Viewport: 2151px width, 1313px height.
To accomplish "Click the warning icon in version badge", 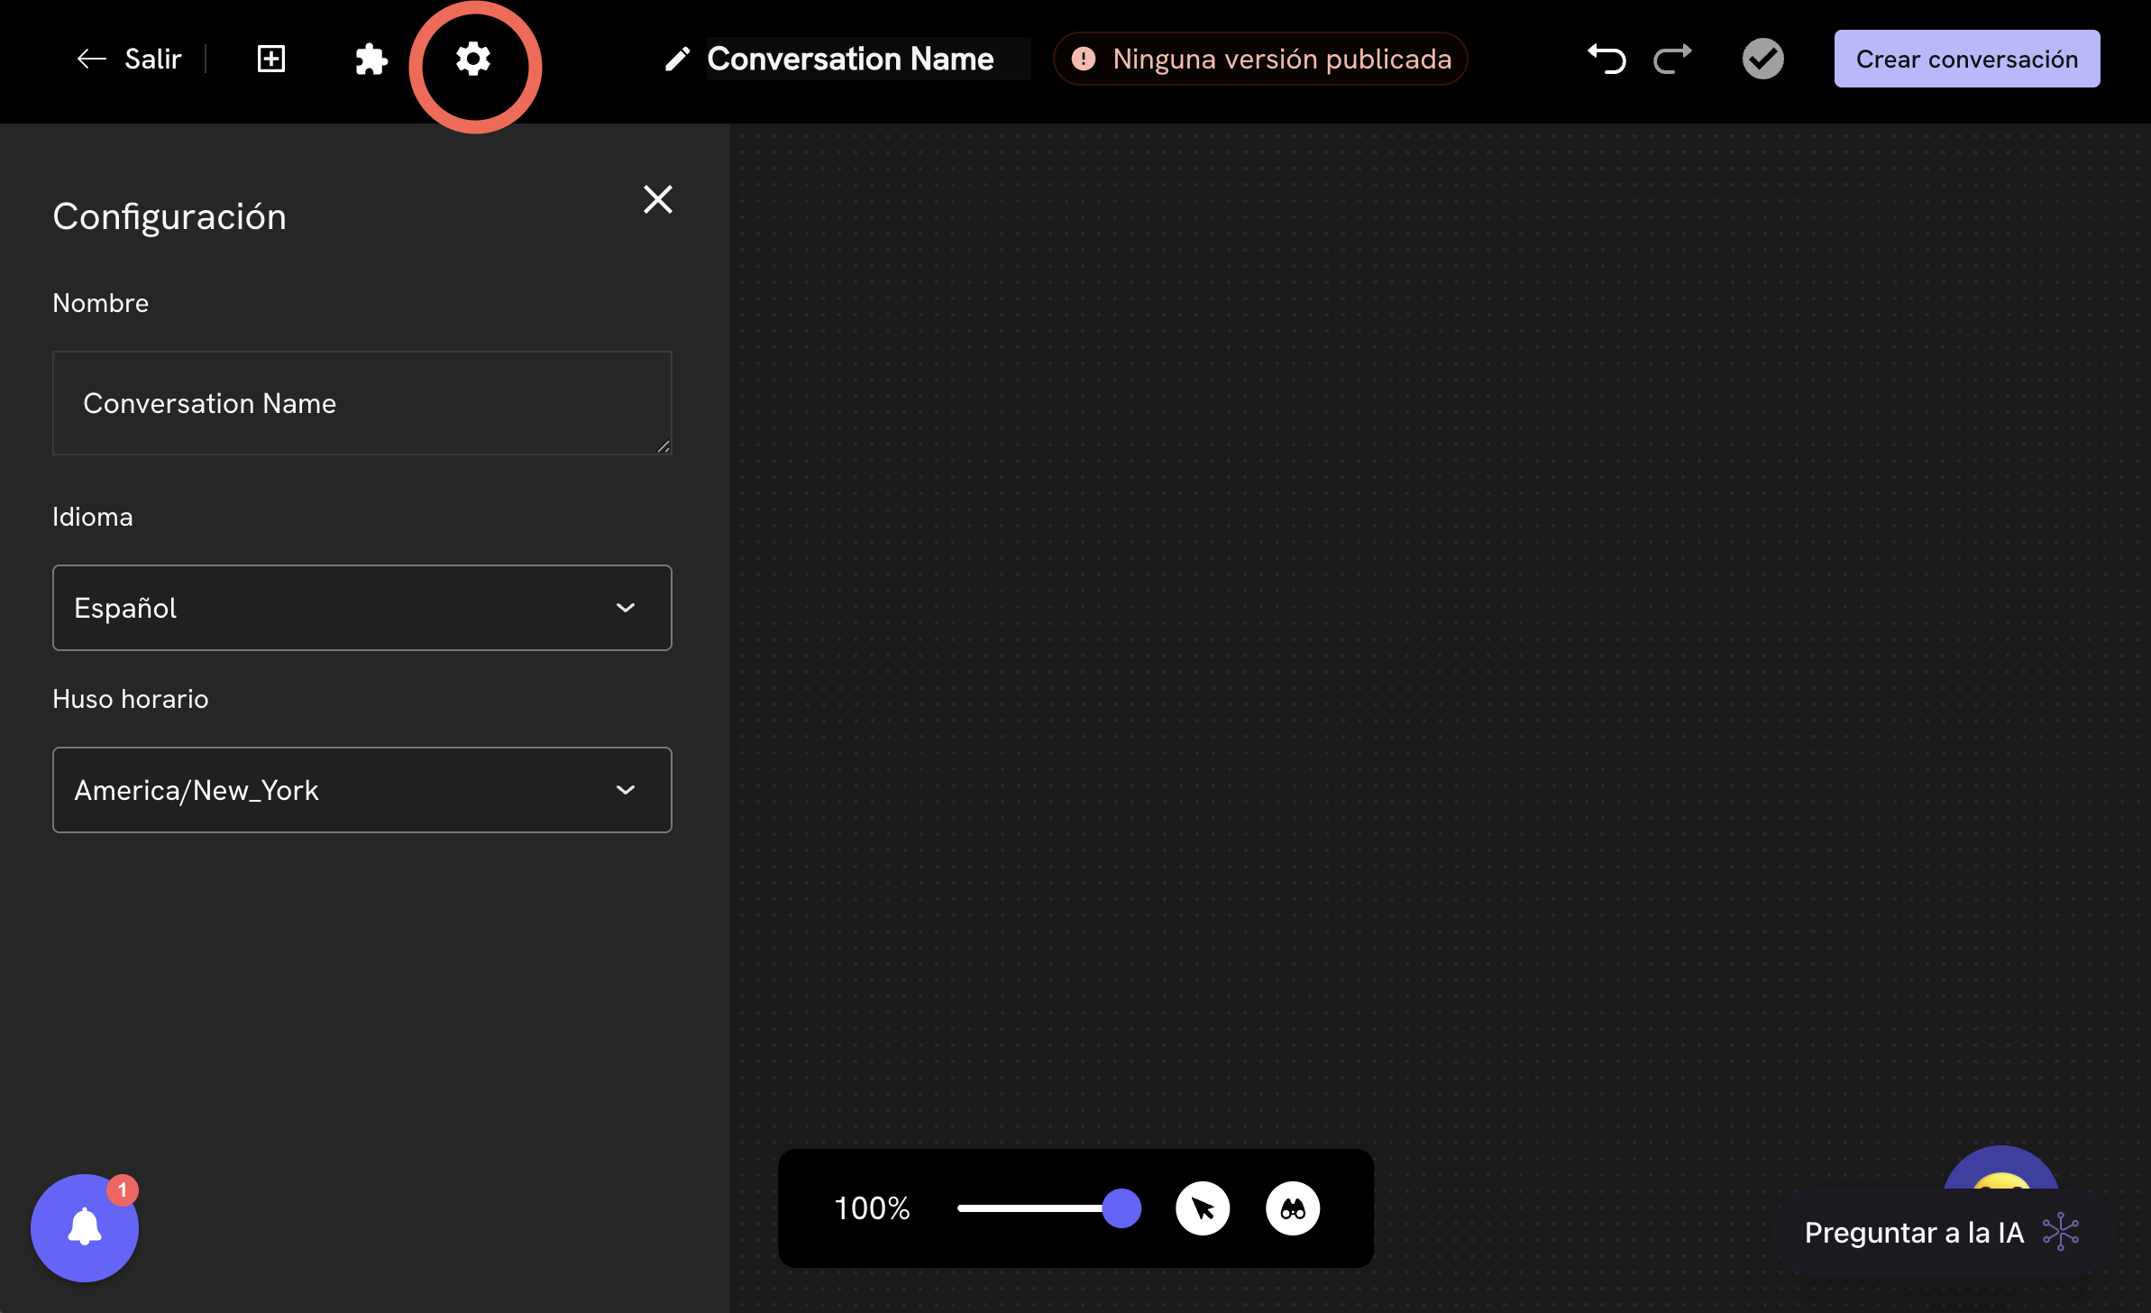I will tap(1084, 60).
